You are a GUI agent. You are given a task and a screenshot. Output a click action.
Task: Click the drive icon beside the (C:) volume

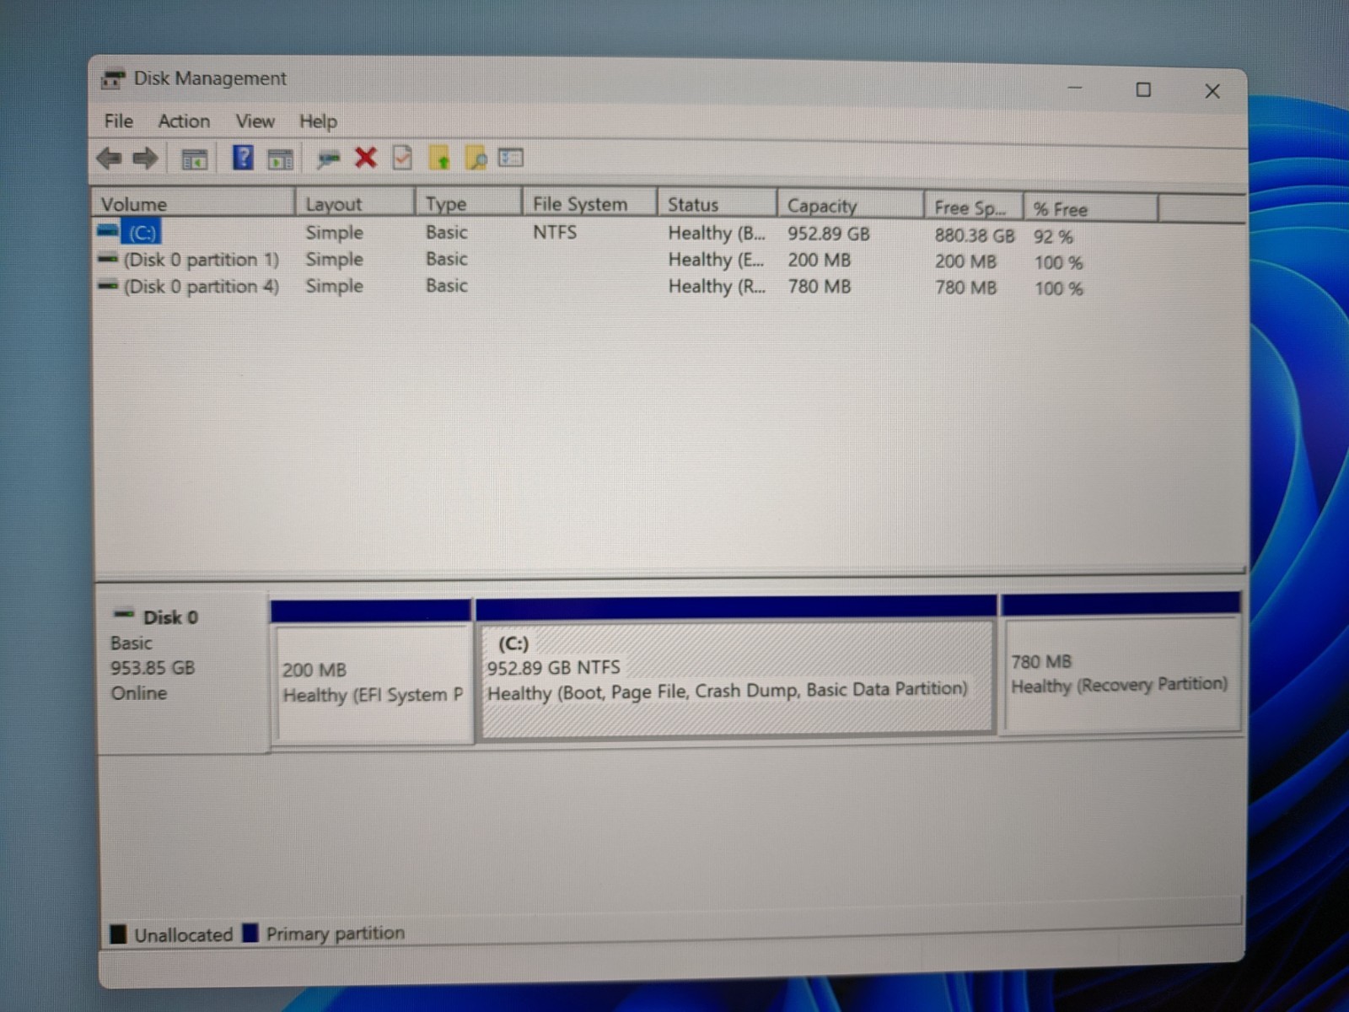pyautogui.click(x=108, y=230)
